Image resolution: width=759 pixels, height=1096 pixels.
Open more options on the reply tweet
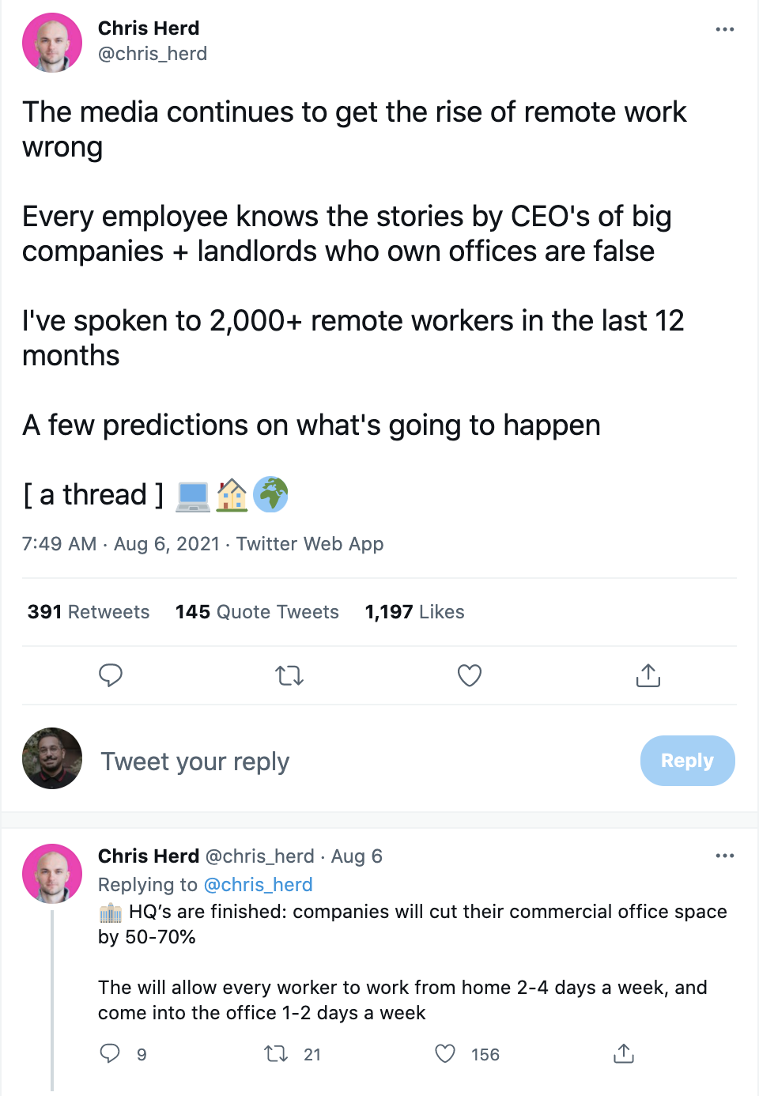(x=724, y=856)
